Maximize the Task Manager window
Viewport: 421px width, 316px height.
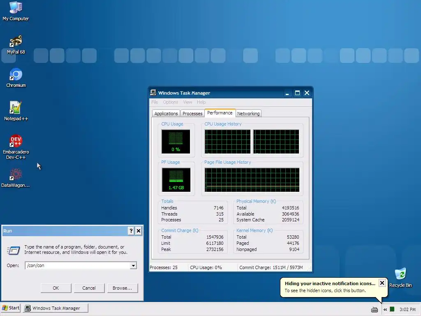297,93
